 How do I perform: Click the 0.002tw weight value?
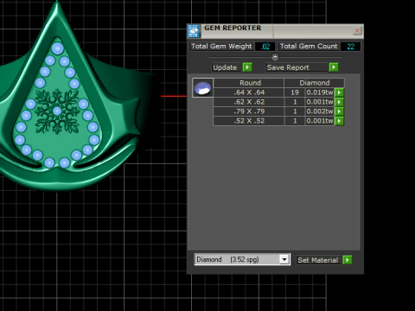(320, 111)
